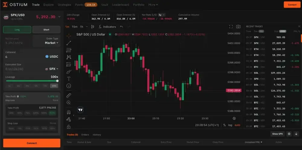Select the Long position toggle
This screenshot has height=150, width=302.
[x=17, y=30]
